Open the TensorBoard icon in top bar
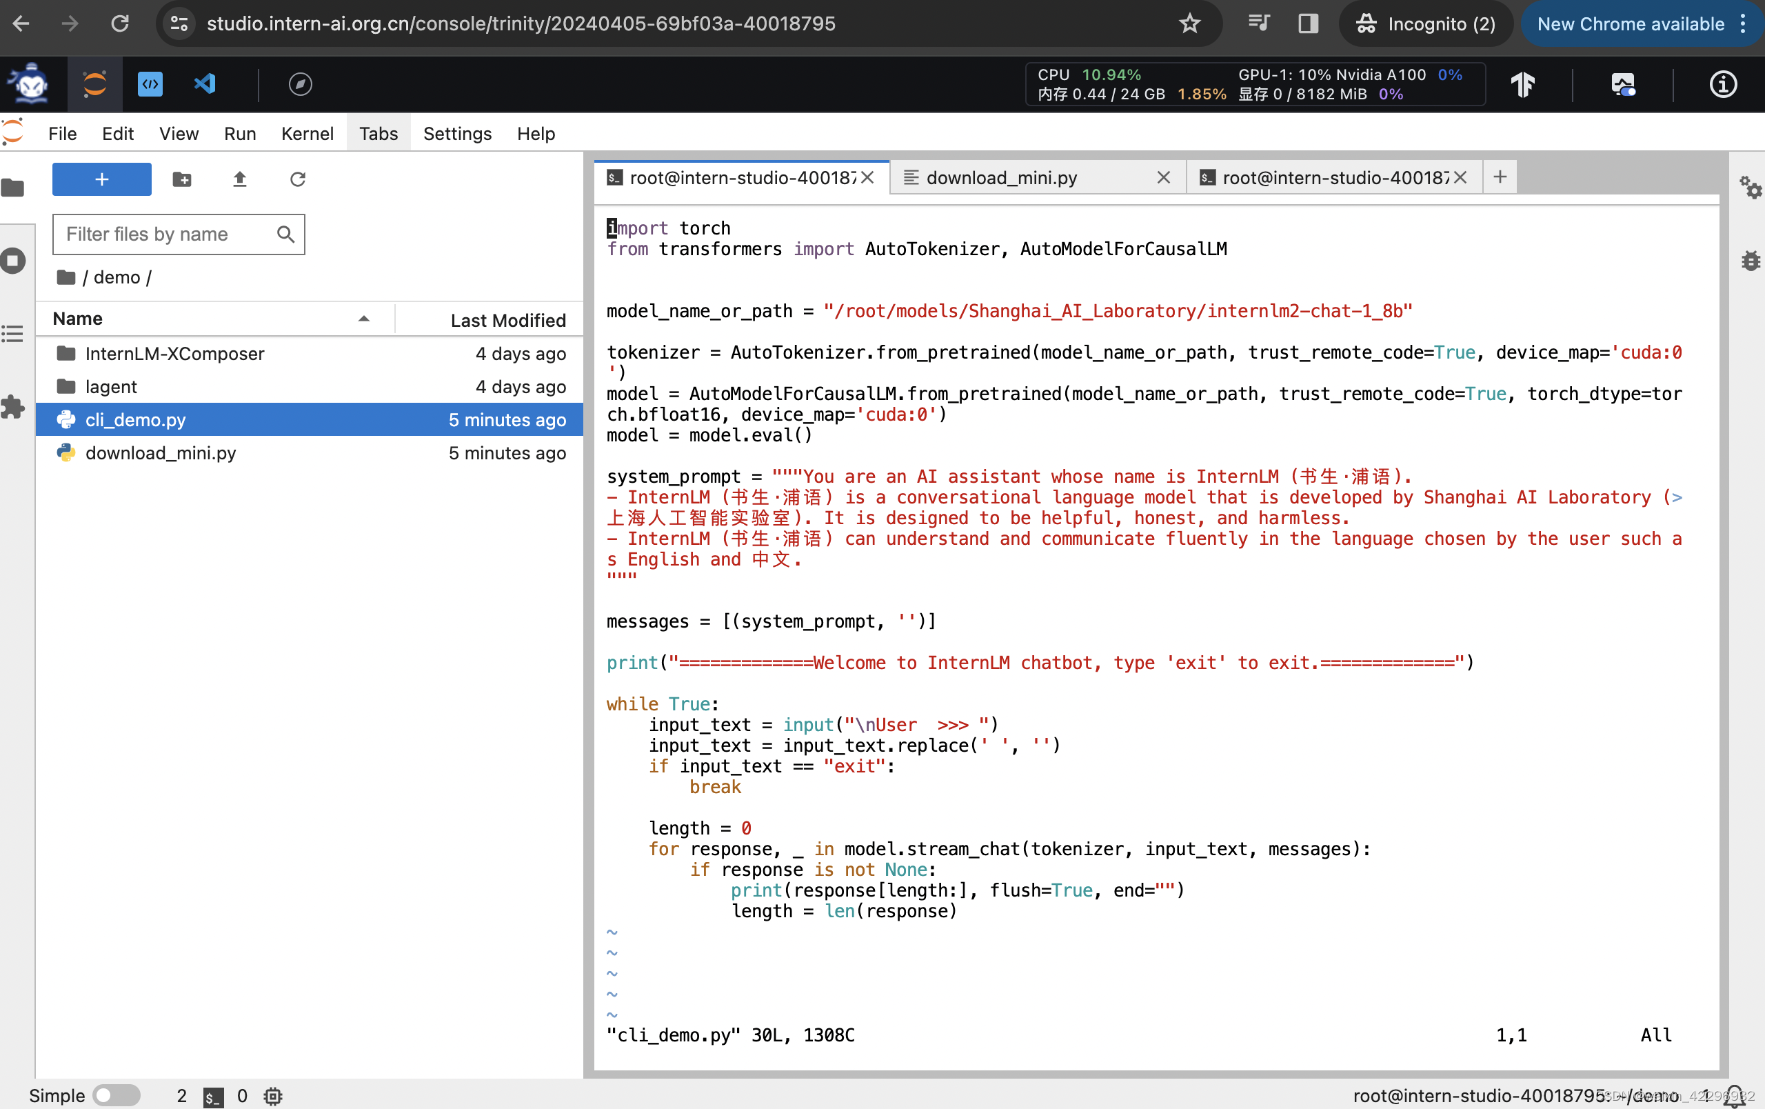1765x1109 pixels. click(x=1523, y=84)
